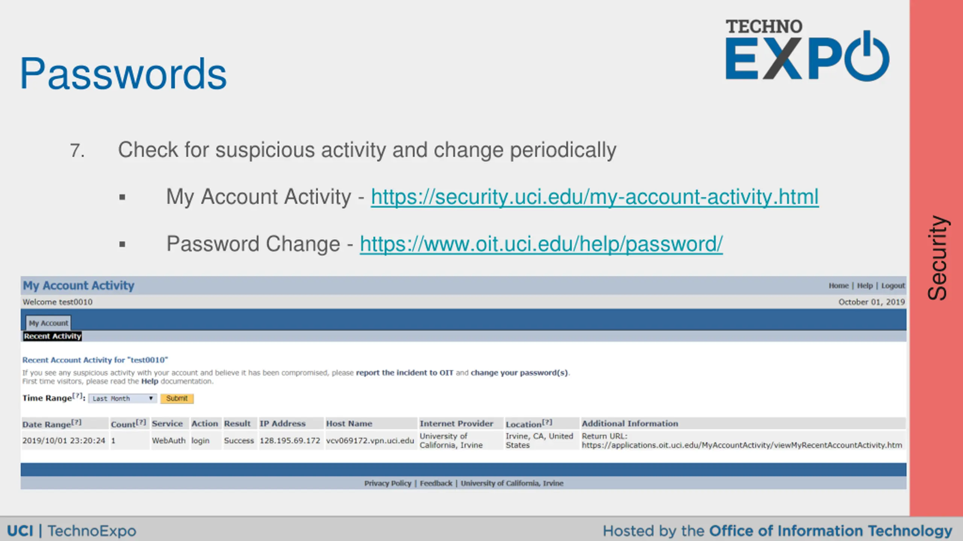Click the Count column help marker
This screenshot has width=963, height=541.
141,422
